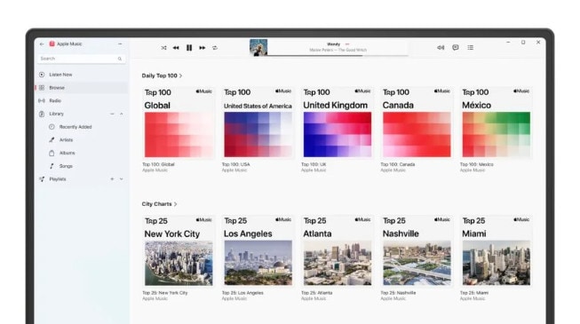Click the 'Top 100: Canada' caption text
Viewport: 580px width, 324px height.
398,164
